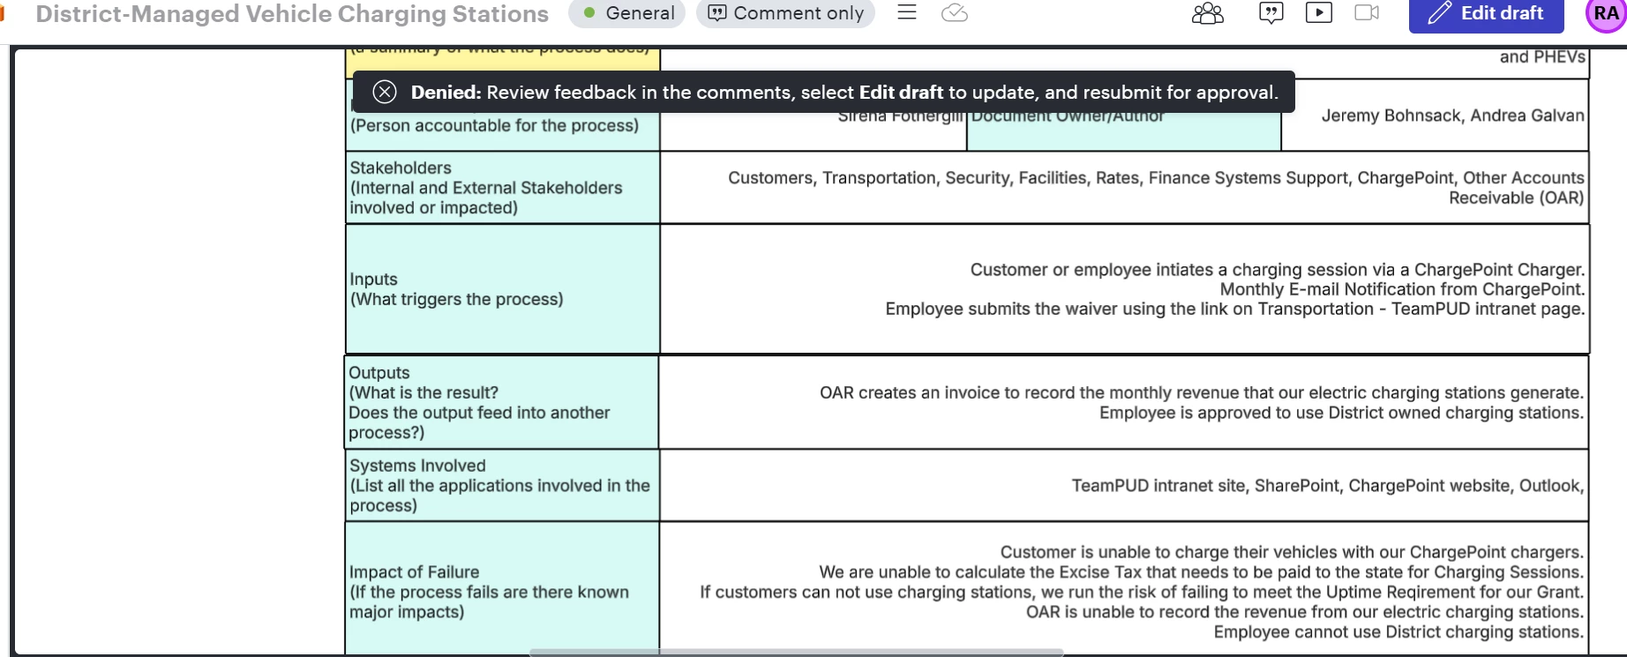Viewport: 1627px width, 657px height.
Task: Select the Outputs label cell
Action: coord(501,402)
